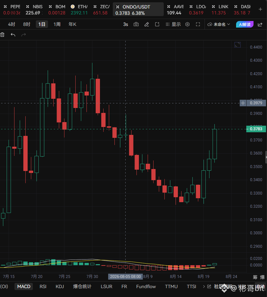Click the 筹 chip distribution button

click(255, 277)
